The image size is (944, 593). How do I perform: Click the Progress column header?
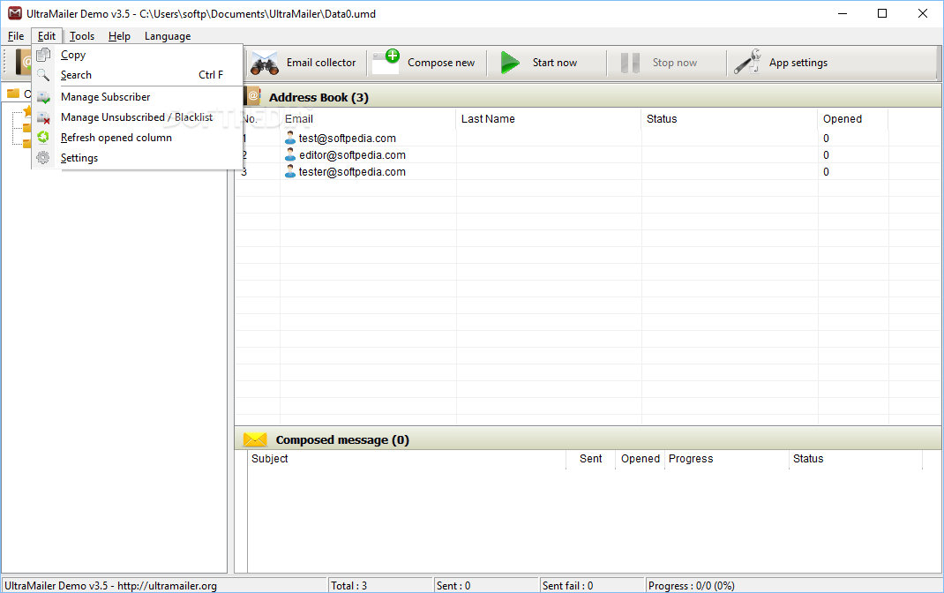coord(727,459)
